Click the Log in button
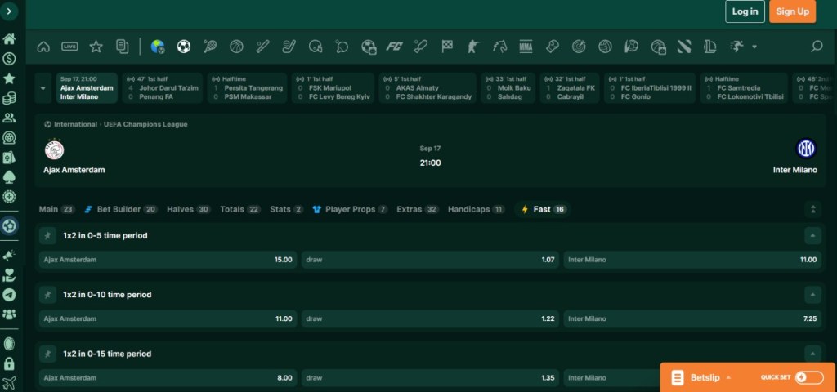837x392 pixels. pyautogui.click(x=745, y=11)
